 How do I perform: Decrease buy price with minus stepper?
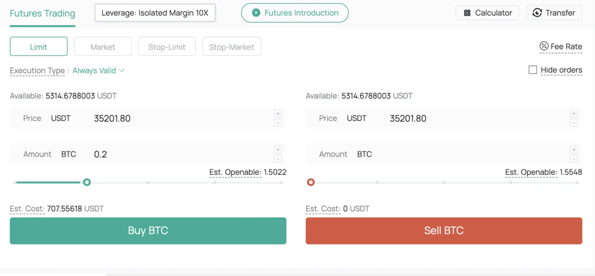278,122
